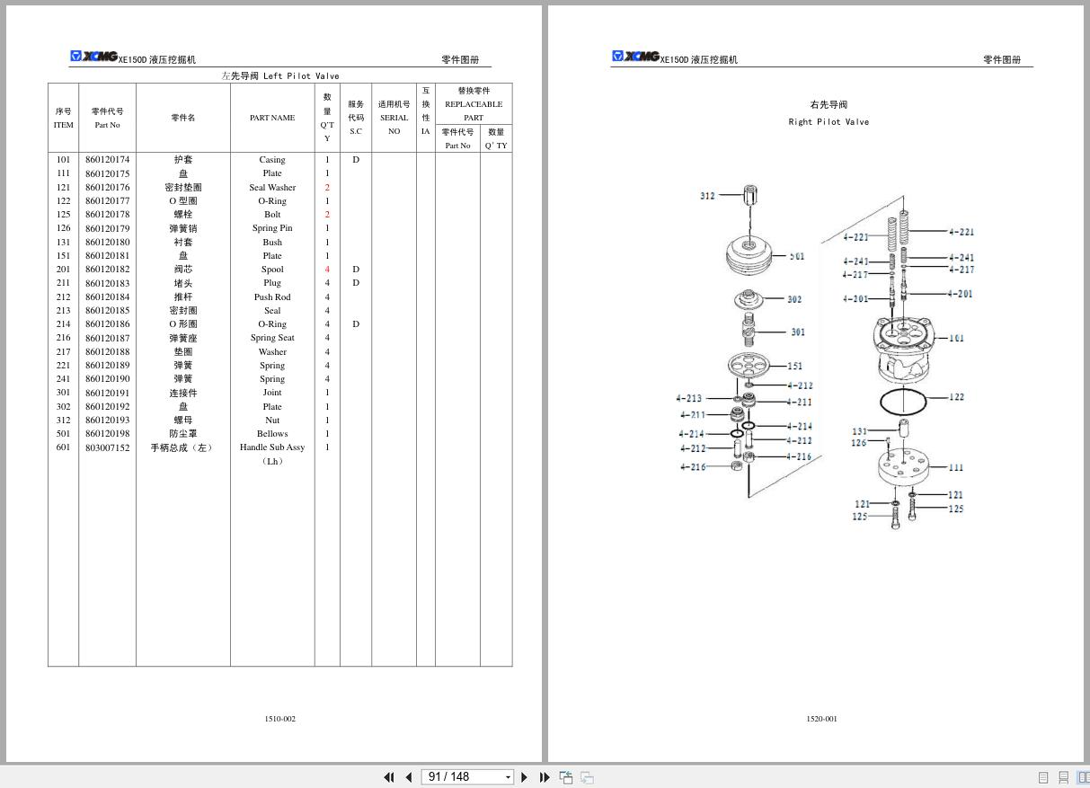Go to the first page
Screen dimensions: 1090x788
[x=389, y=777]
